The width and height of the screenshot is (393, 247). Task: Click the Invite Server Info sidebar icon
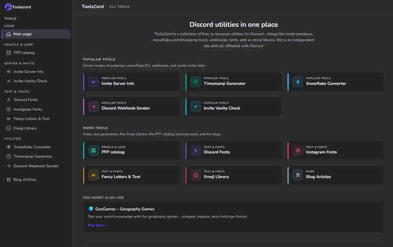point(8,72)
